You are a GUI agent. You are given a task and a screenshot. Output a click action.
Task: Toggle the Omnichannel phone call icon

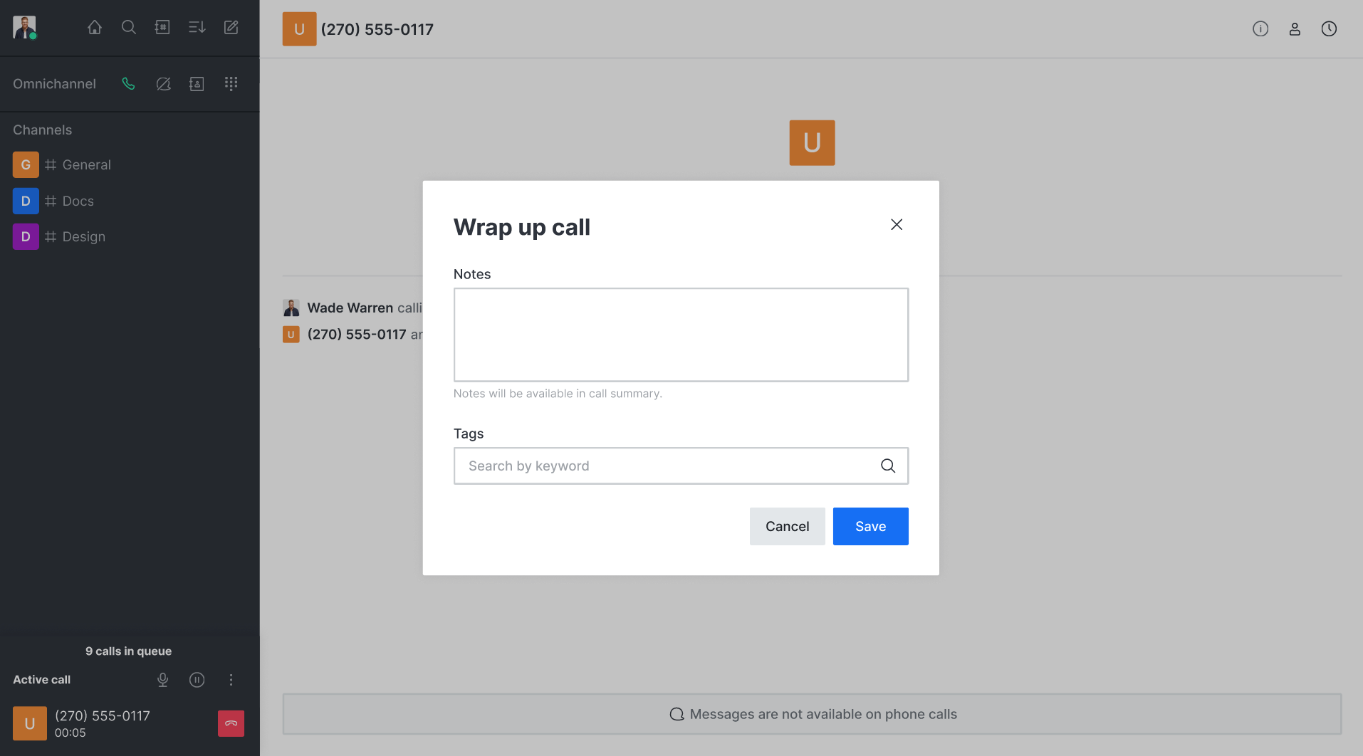tap(128, 84)
